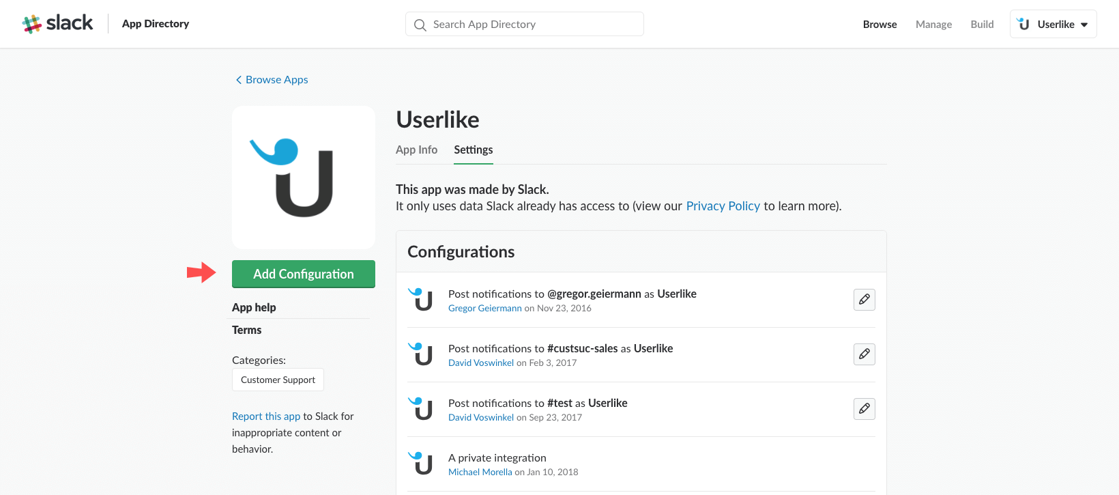1119x495 pixels.
Task: Click the green Add Configuration button
Action: pyautogui.click(x=304, y=274)
